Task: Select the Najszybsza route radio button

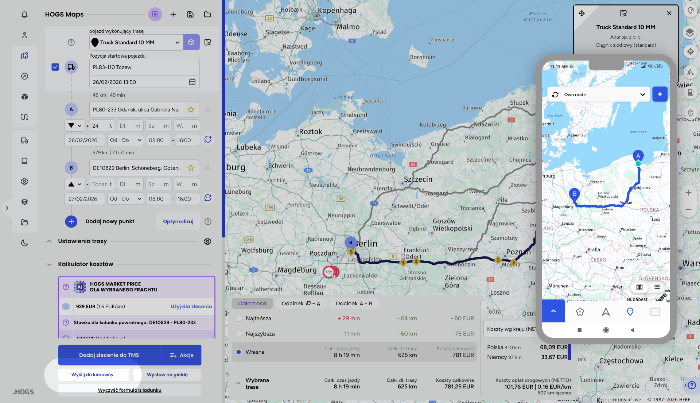Action: tap(239, 334)
